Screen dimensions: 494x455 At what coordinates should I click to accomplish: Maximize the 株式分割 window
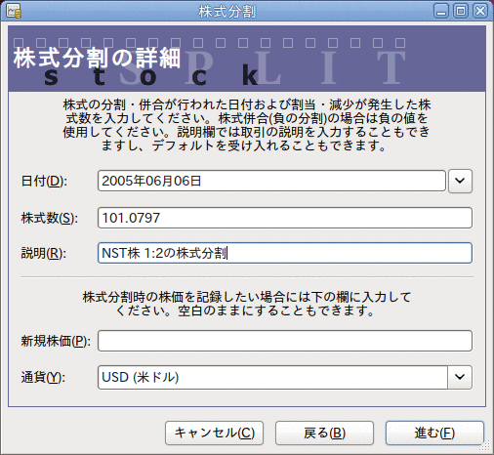(461, 11)
